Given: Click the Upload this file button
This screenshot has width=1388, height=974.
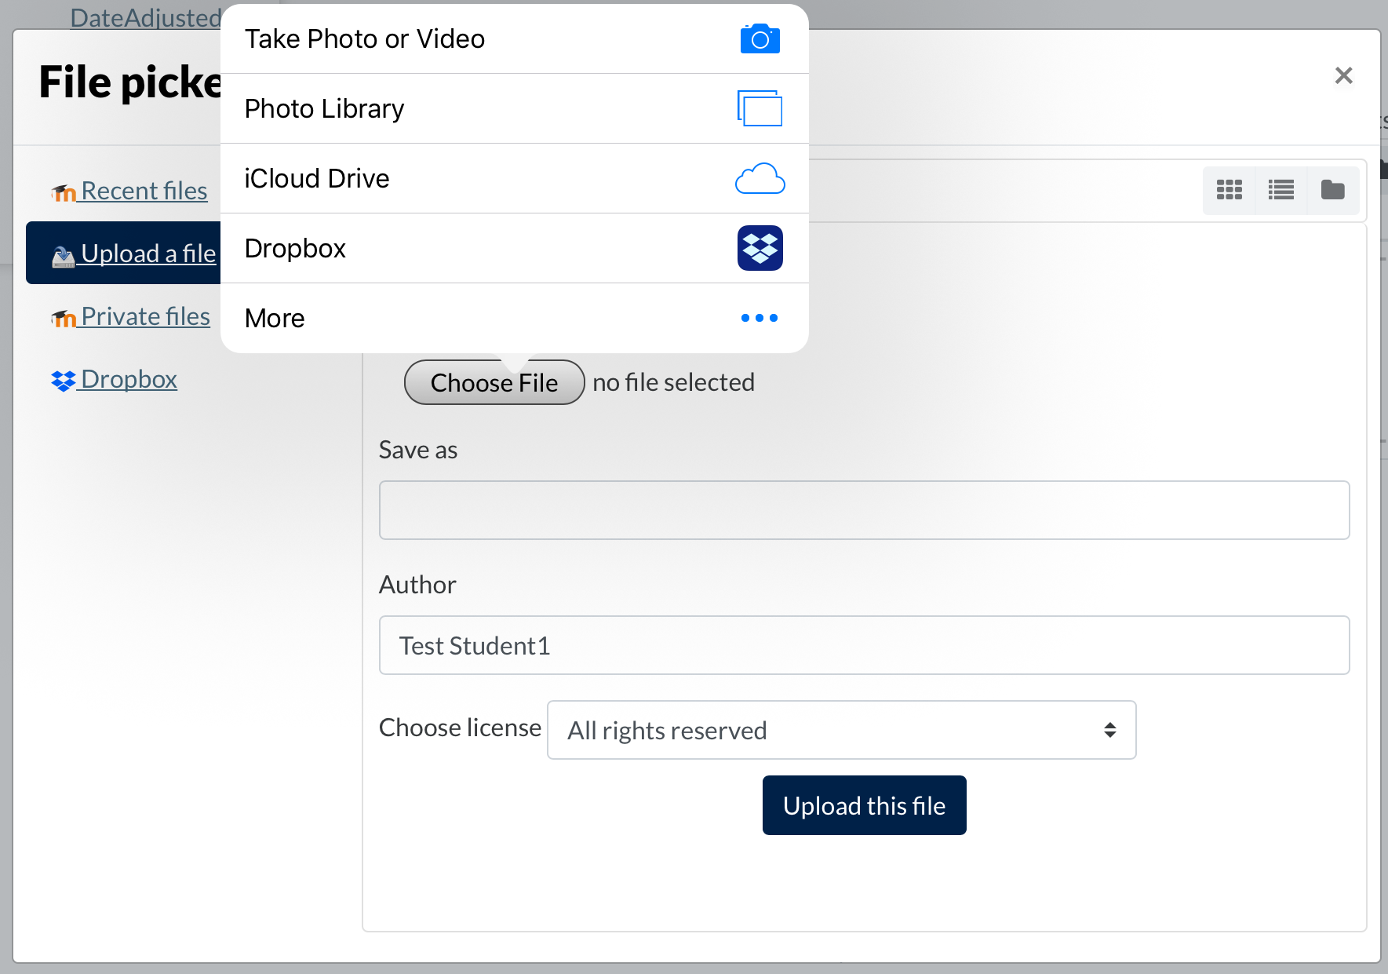Looking at the screenshot, I should tap(864, 805).
